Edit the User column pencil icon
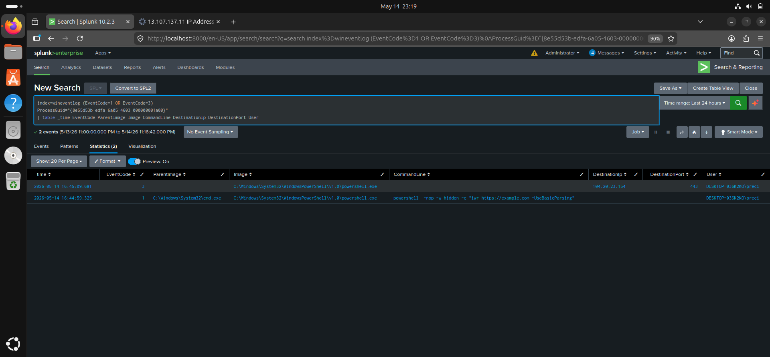The image size is (770, 357). 763,174
